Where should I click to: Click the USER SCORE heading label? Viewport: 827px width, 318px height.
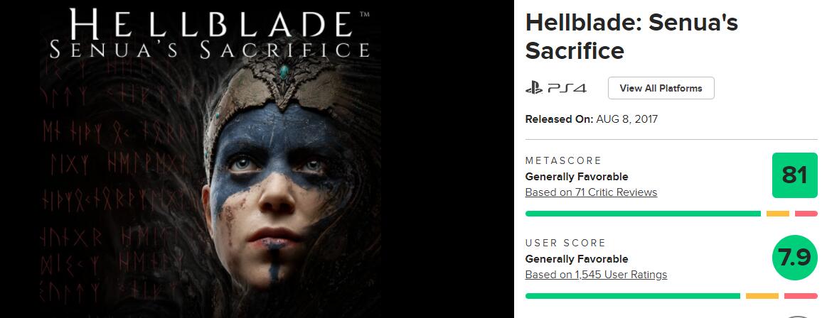(565, 243)
